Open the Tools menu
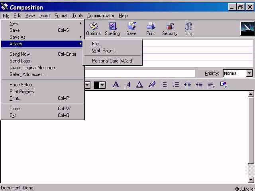Screen dimensions: 255x191 pyautogui.click(x=77, y=16)
